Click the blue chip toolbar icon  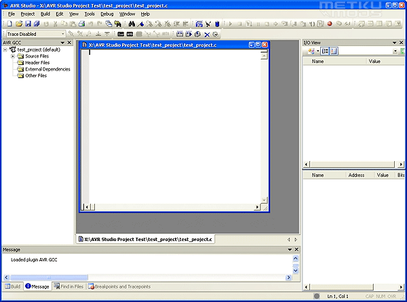pos(217,24)
